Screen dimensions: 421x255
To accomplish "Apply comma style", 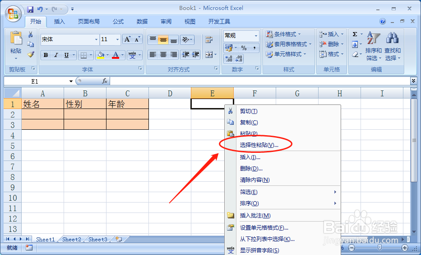I will (x=254, y=48).
